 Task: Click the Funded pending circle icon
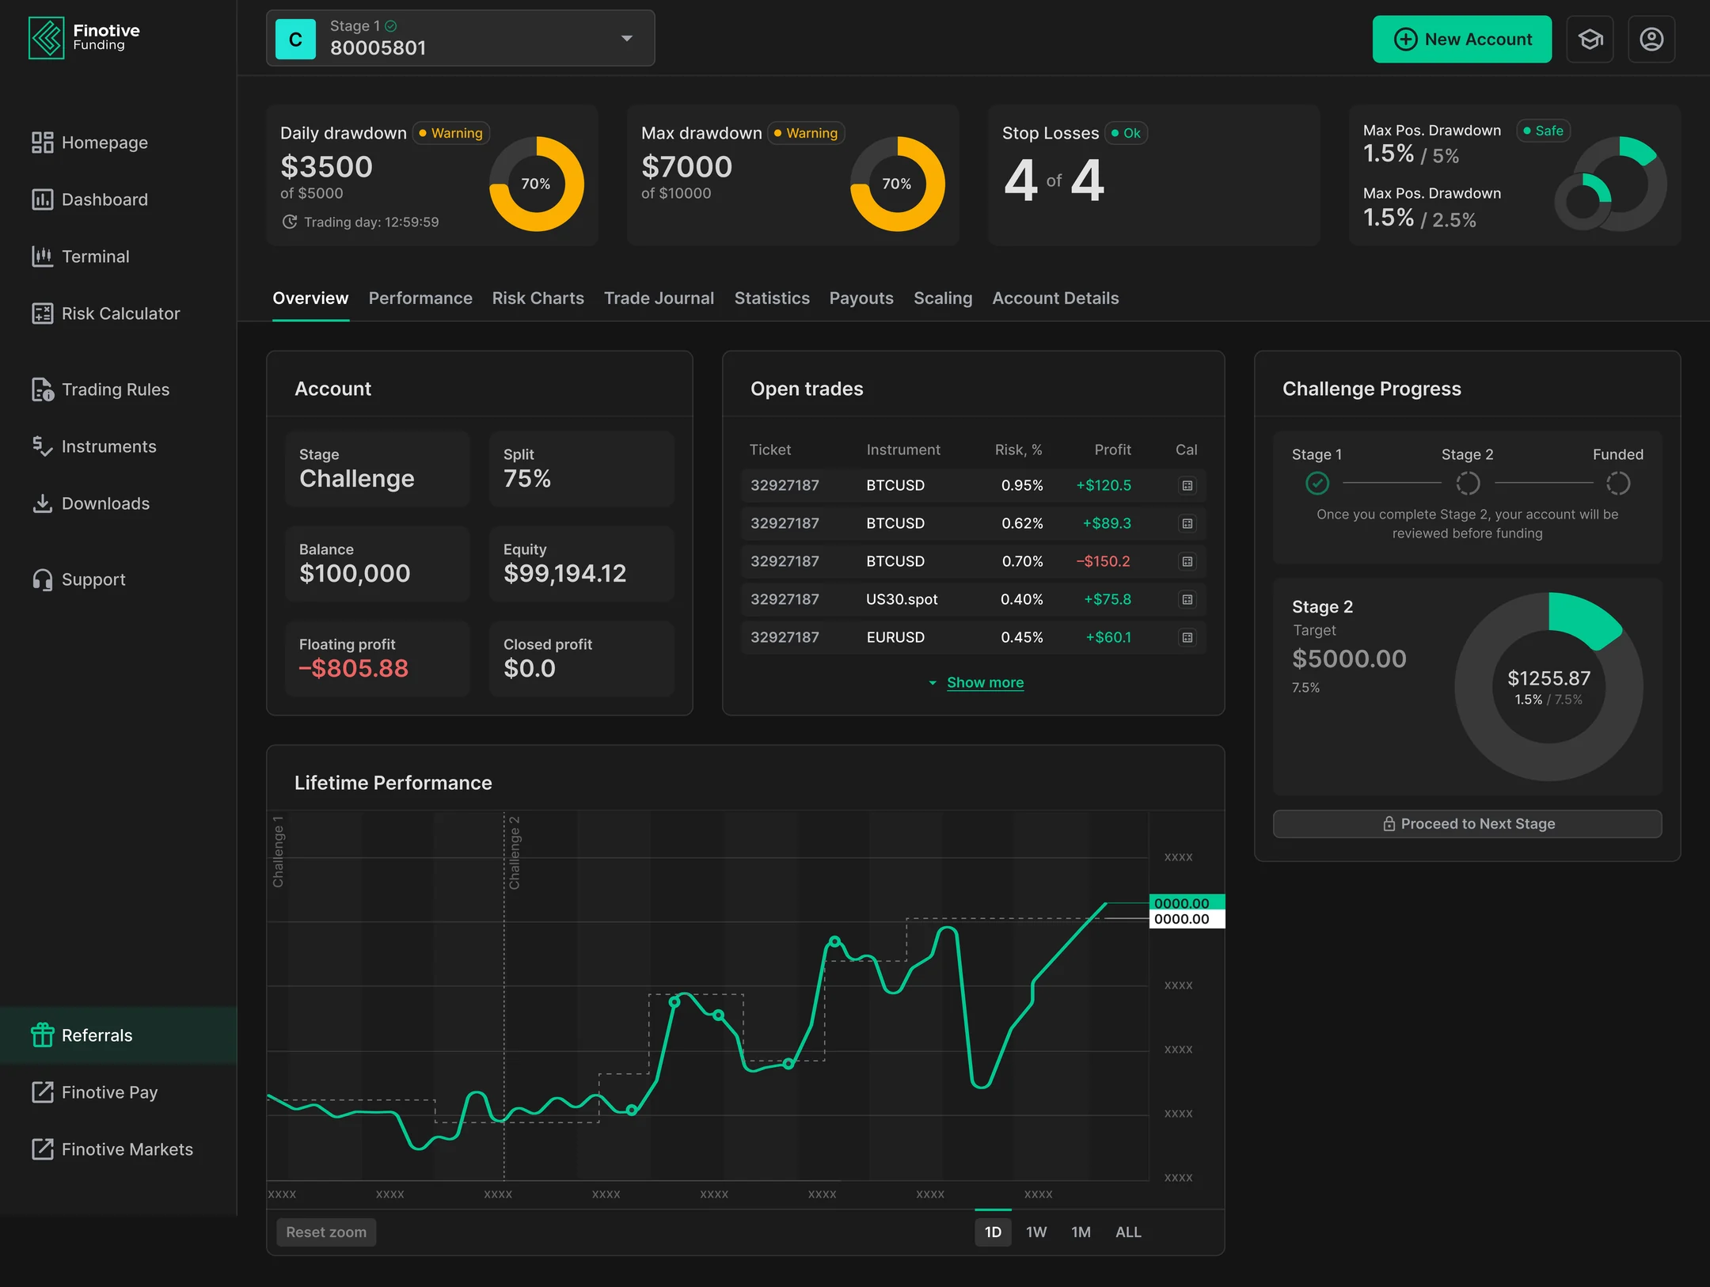pyautogui.click(x=1618, y=483)
